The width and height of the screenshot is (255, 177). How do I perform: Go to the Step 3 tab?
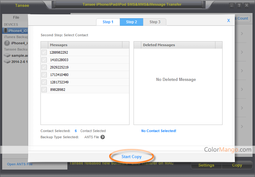tap(155, 22)
